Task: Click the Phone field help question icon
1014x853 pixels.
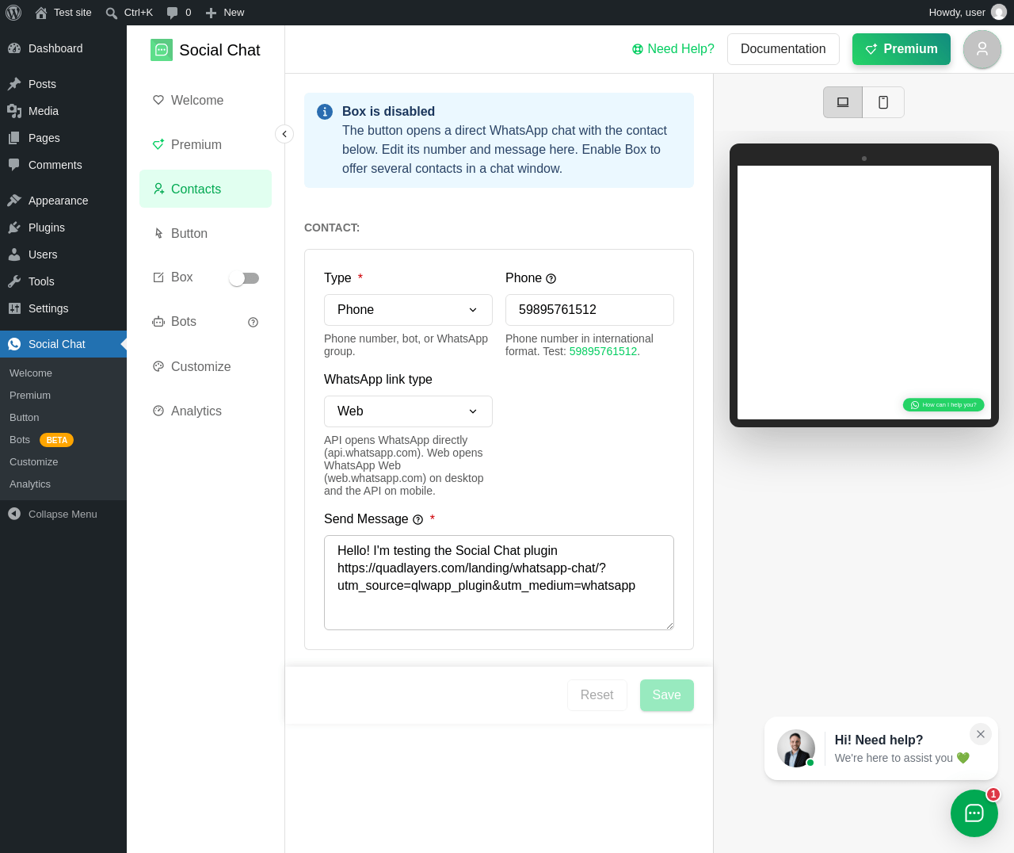Action: click(551, 278)
